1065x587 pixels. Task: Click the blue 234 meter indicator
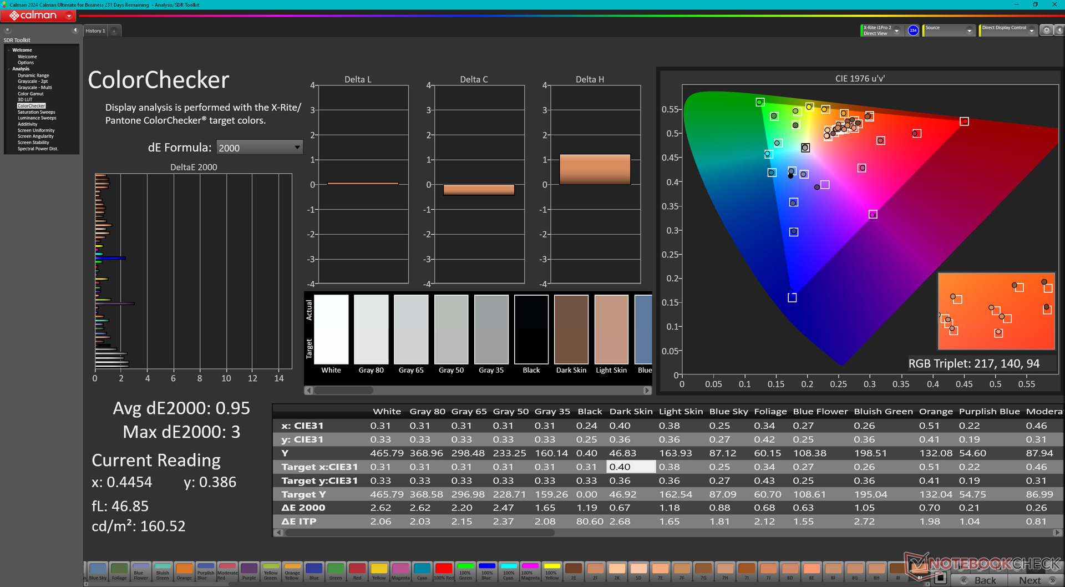pos(913,31)
